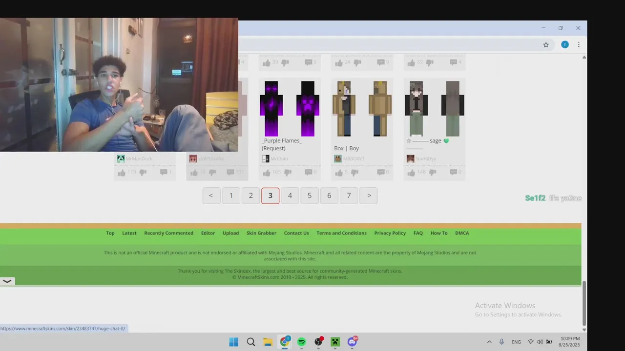Like the skin by MrManDuck
This screenshot has width=625, height=351.
coord(121,173)
